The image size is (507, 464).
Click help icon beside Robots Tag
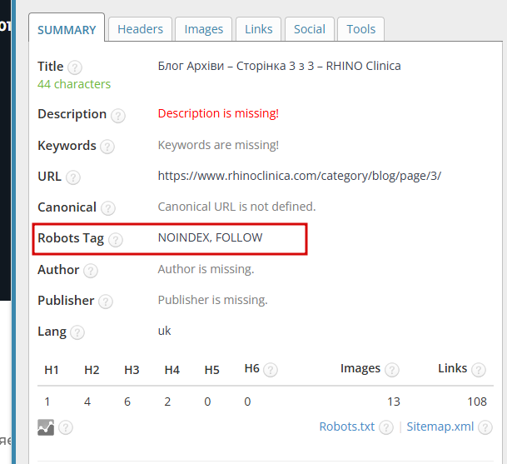(x=115, y=240)
